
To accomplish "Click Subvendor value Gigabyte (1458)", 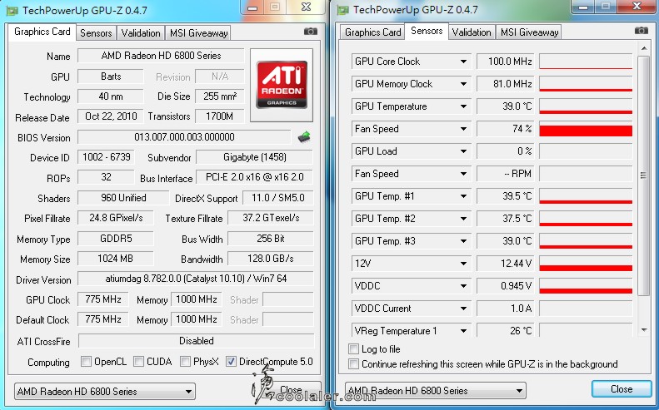I will click(x=255, y=157).
